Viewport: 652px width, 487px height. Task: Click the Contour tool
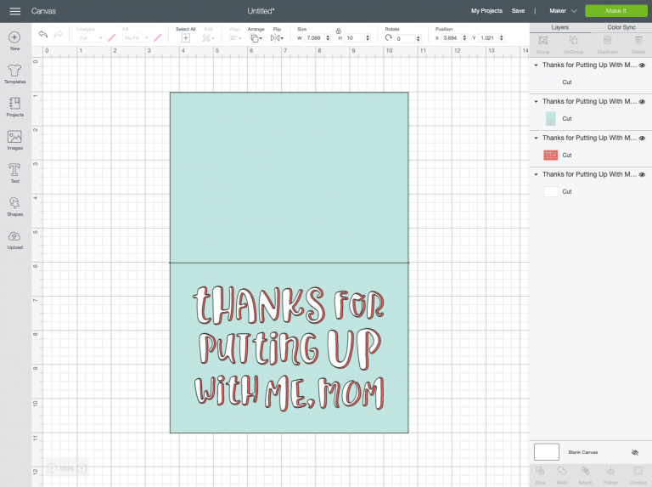pyautogui.click(x=638, y=475)
